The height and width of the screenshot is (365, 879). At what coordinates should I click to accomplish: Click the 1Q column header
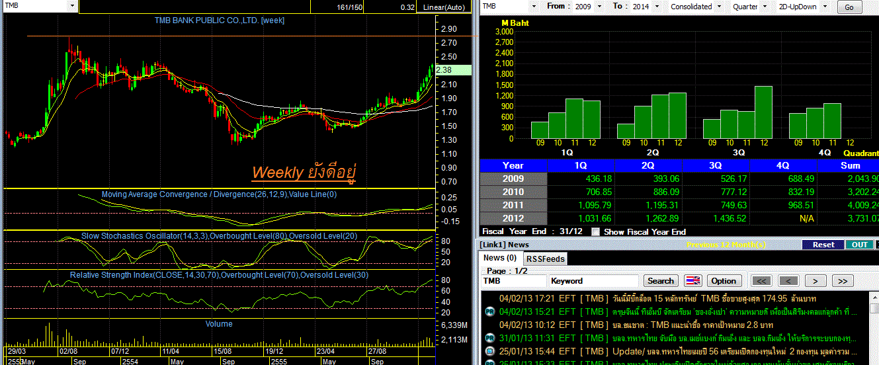581,165
